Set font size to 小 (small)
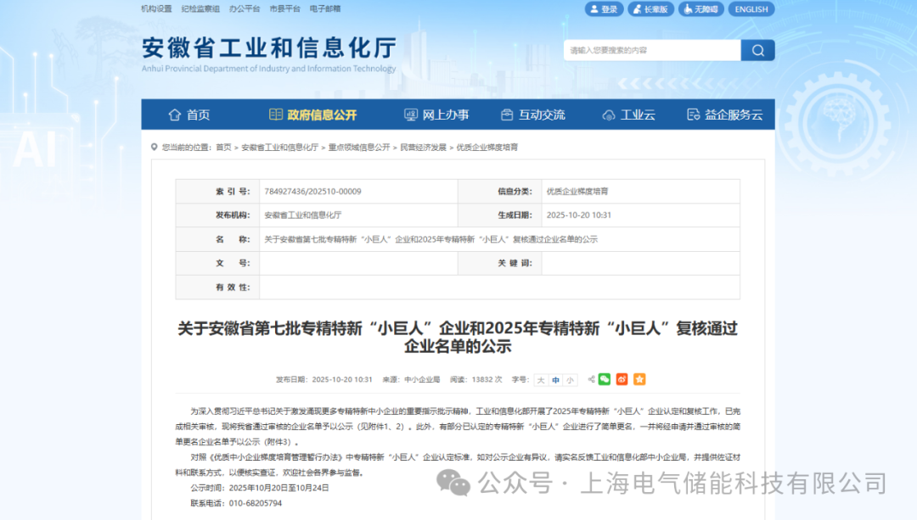This screenshot has width=917, height=520. pos(570,380)
